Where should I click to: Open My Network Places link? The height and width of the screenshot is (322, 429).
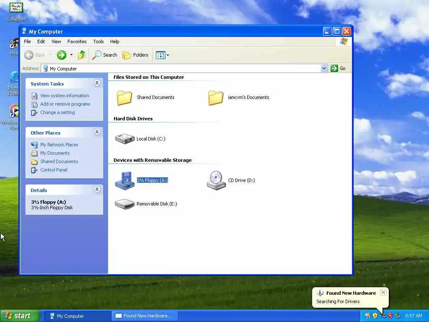(x=59, y=145)
